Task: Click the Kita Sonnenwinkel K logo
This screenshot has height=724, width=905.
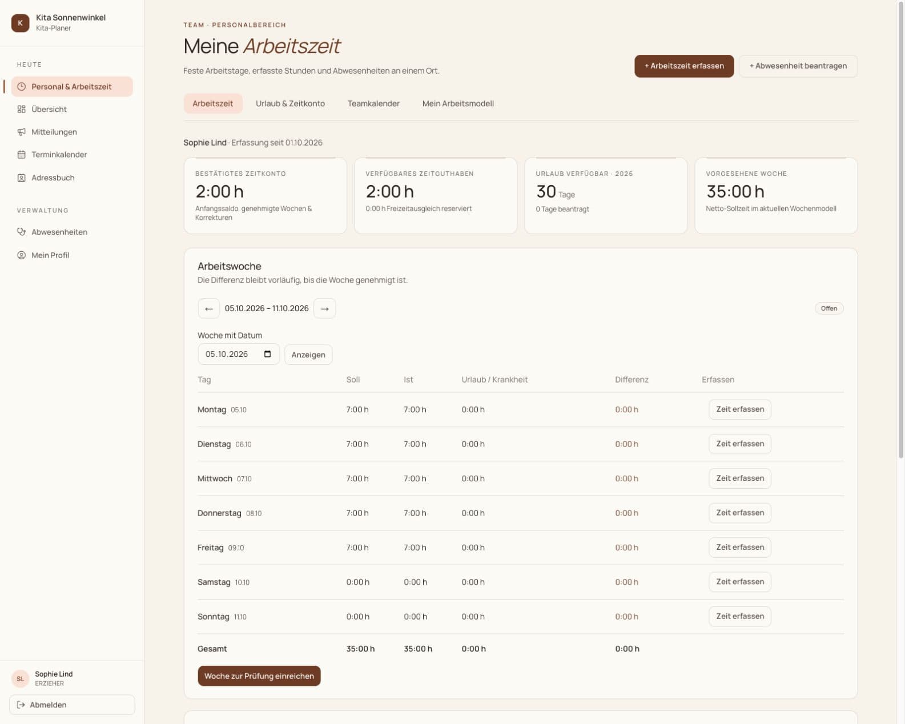Action: (20, 23)
